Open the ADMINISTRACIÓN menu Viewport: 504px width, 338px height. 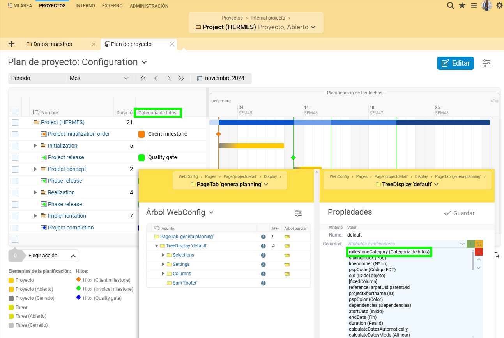point(149,6)
